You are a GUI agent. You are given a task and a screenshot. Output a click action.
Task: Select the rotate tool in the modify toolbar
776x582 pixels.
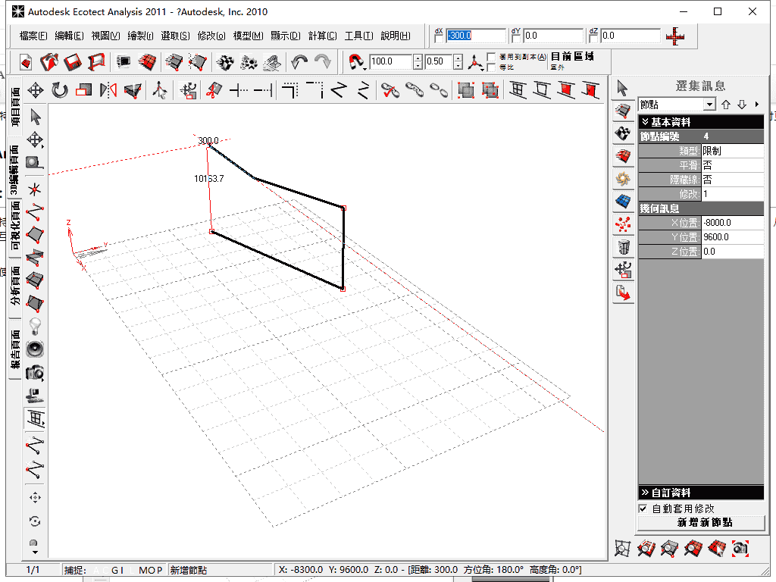pos(60,90)
